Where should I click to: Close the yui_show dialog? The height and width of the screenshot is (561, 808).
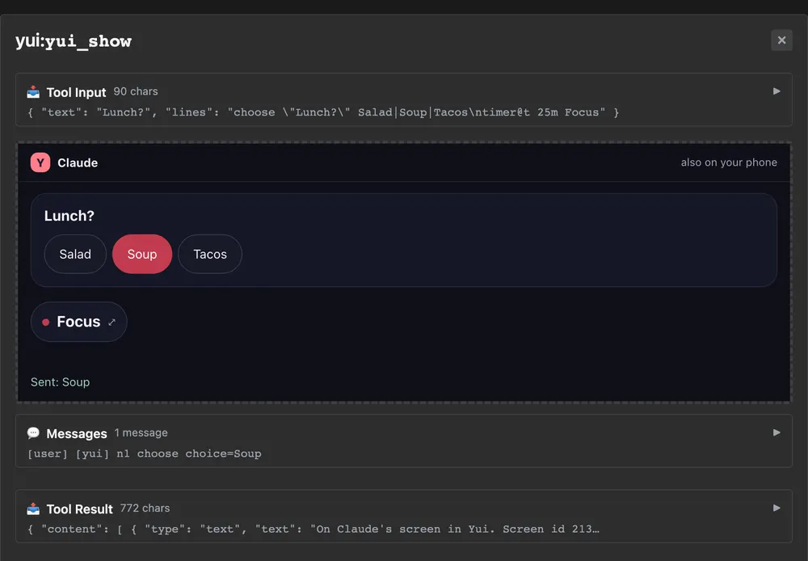[781, 40]
